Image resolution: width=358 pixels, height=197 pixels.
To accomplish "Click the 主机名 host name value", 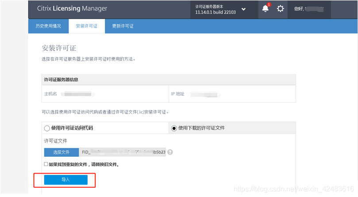I will [x=77, y=94].
